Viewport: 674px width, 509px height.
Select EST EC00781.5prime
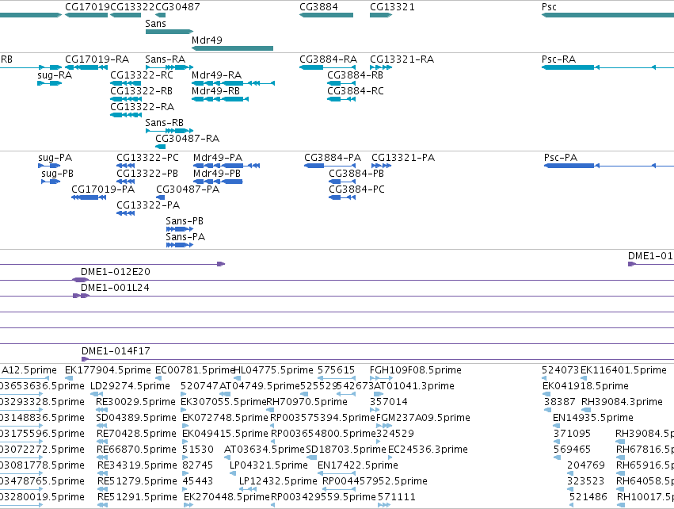[x=195, y=370]
